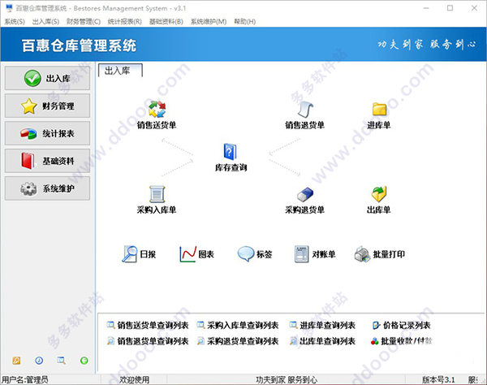Open the 采购退货单 eraser icon

(305, 194)
